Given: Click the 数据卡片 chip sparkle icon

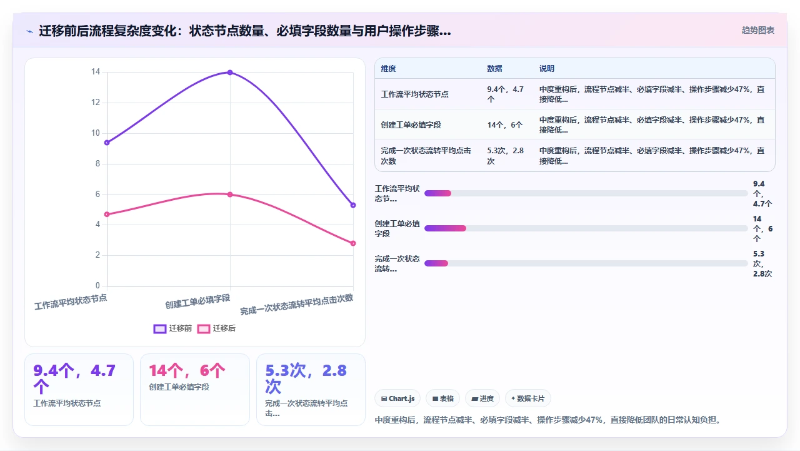Looking at the screenshot, I should [513, 398].
